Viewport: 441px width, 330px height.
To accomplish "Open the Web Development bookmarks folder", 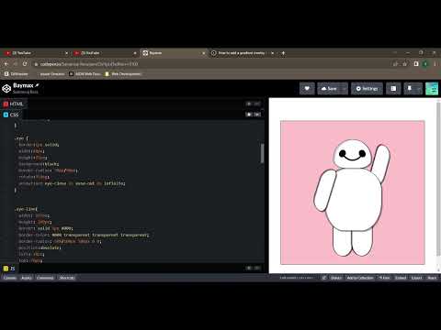I will 123,74.
